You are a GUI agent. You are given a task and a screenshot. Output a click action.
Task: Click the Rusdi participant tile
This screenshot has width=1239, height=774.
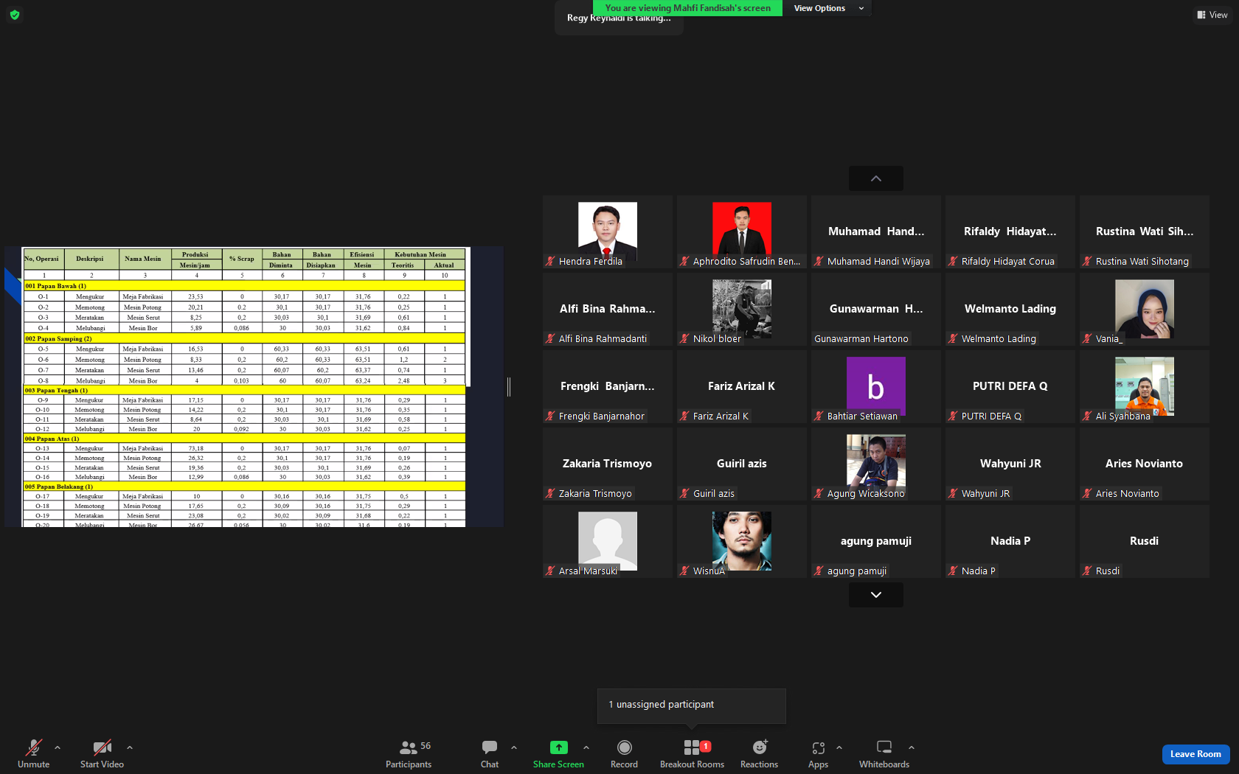point(1145,542)
